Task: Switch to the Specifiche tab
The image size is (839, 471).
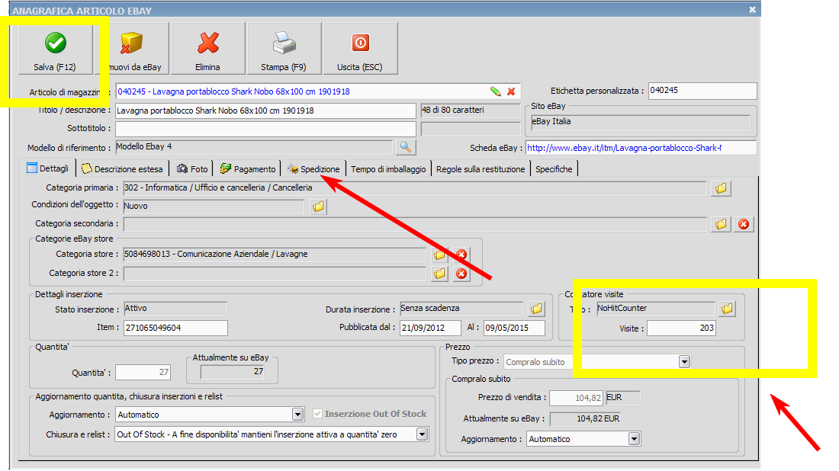Action: pos(554,168)
